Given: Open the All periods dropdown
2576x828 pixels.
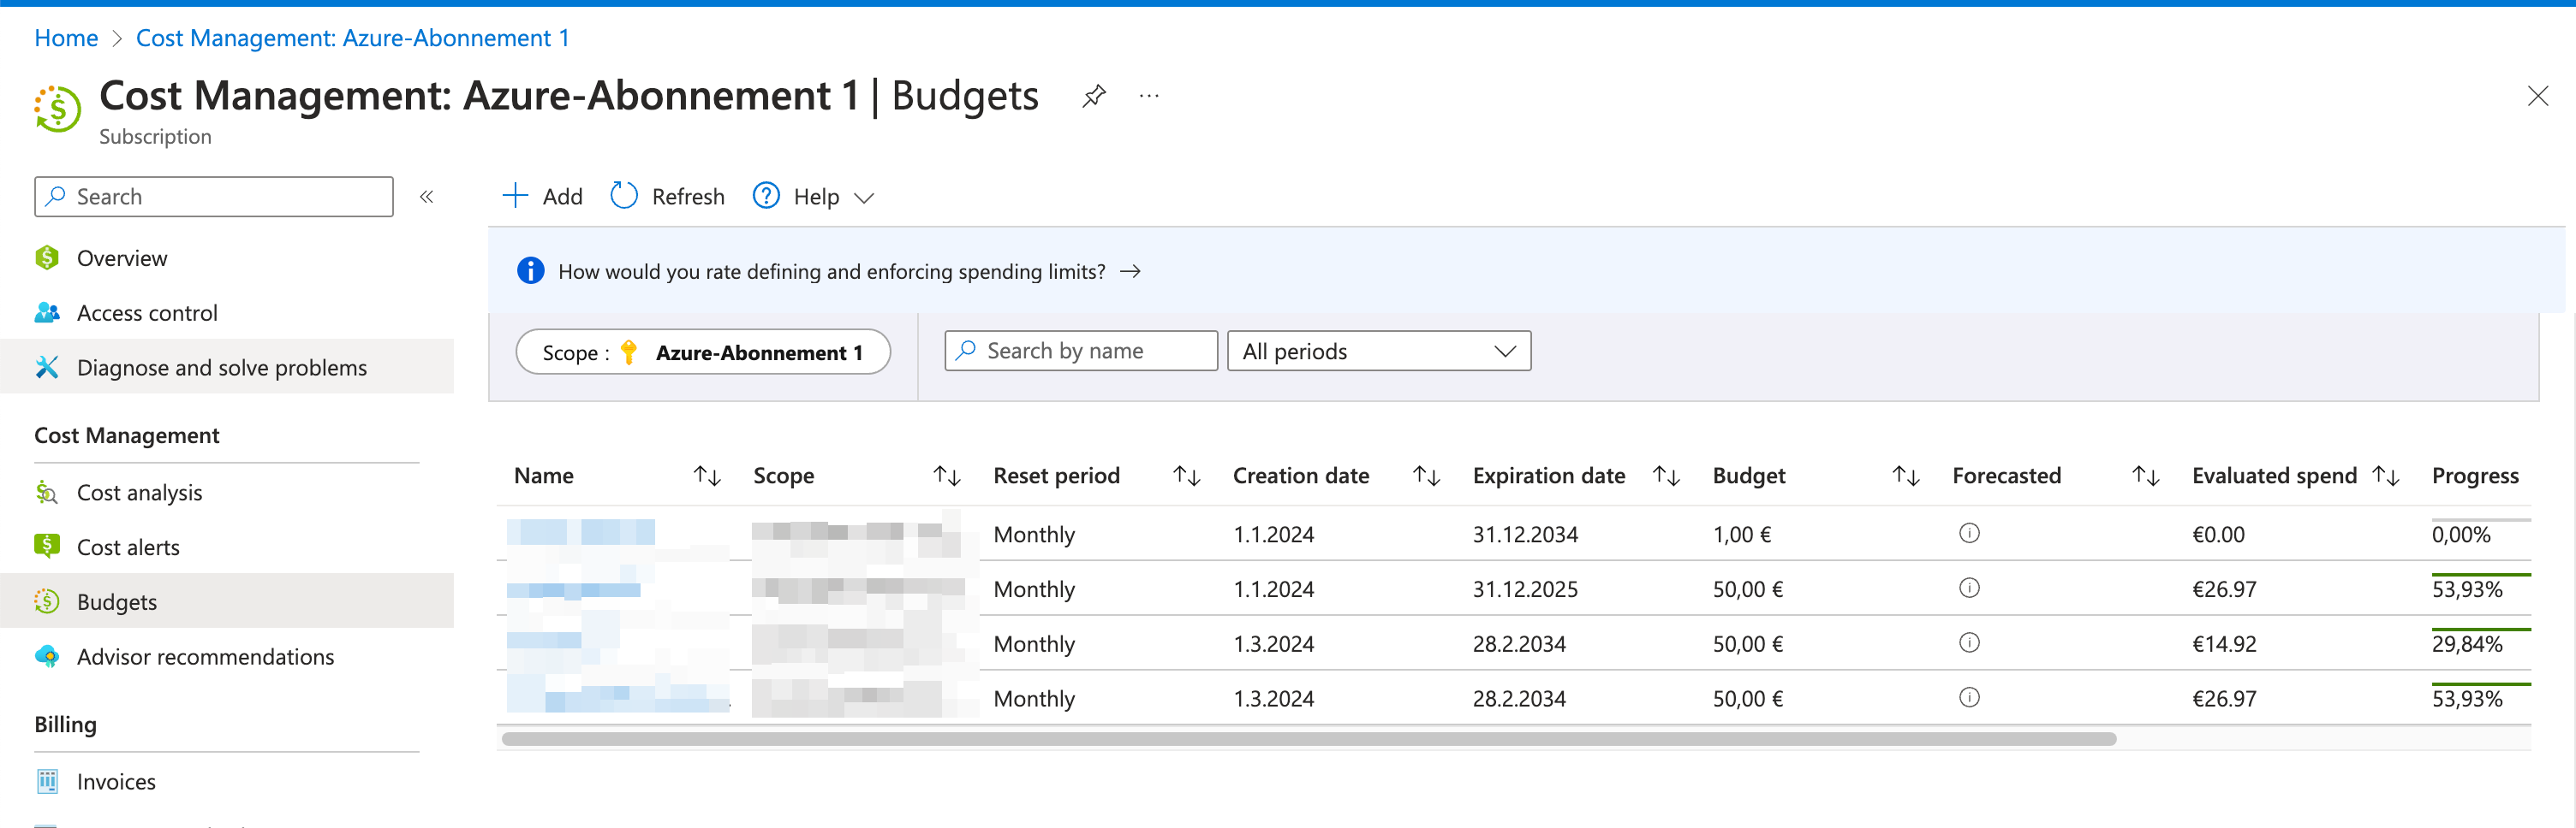Looking at the screenshot, I should tap(1379, 351).
